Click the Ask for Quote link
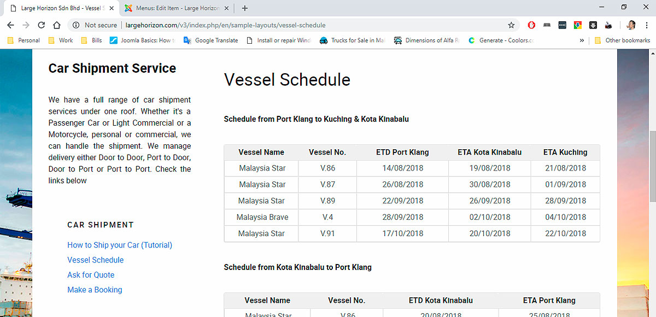The image size is (656, 317). pyautogui.click(x=91, y=275)
